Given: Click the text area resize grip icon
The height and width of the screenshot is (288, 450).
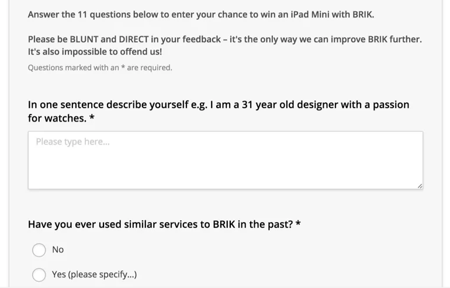Looking at the screenshot, I should click(420, 186).
